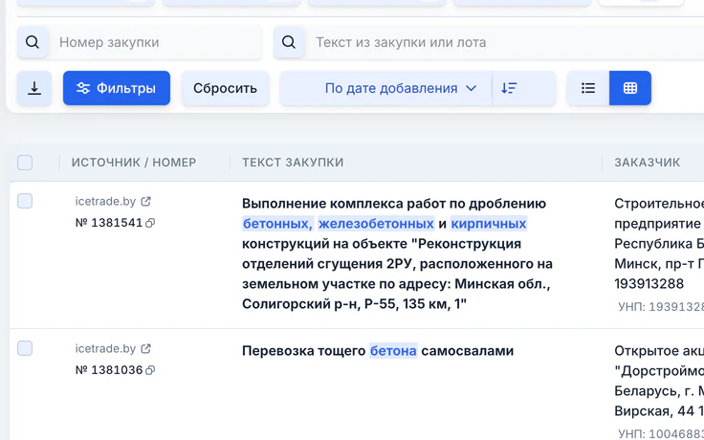
Task: Open purchase Перевозка тощего бетона самосвалами
Action: click(x=378, y=351)
